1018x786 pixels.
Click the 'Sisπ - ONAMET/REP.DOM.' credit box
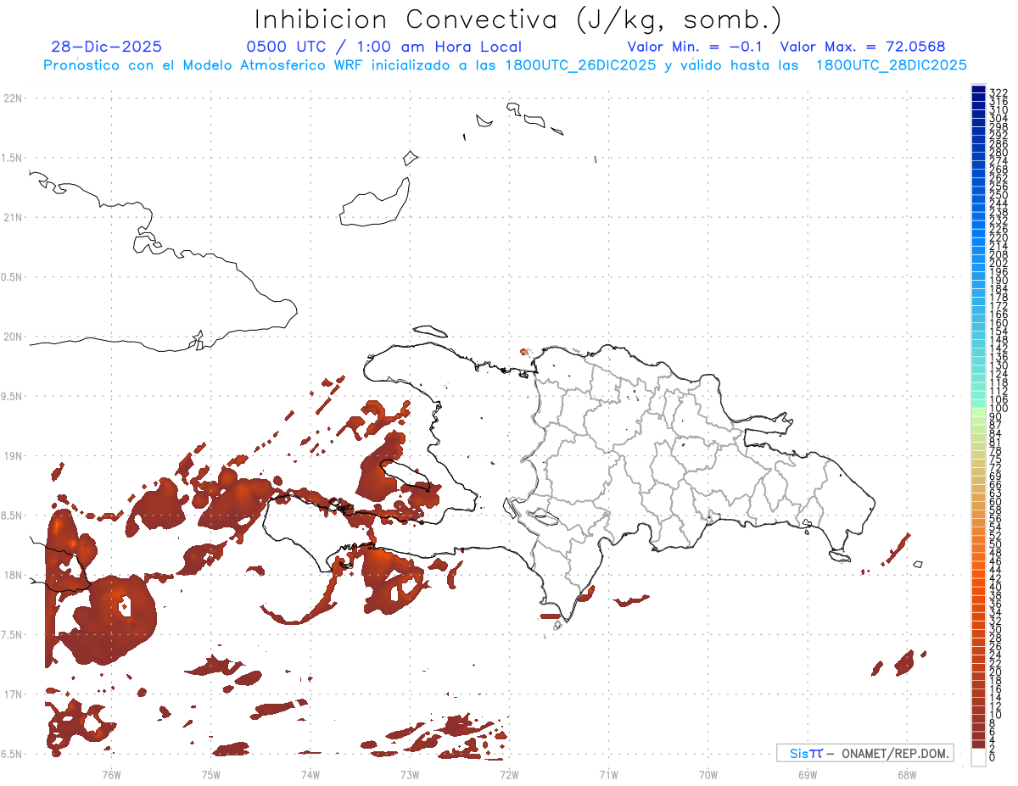coord(865,753)
